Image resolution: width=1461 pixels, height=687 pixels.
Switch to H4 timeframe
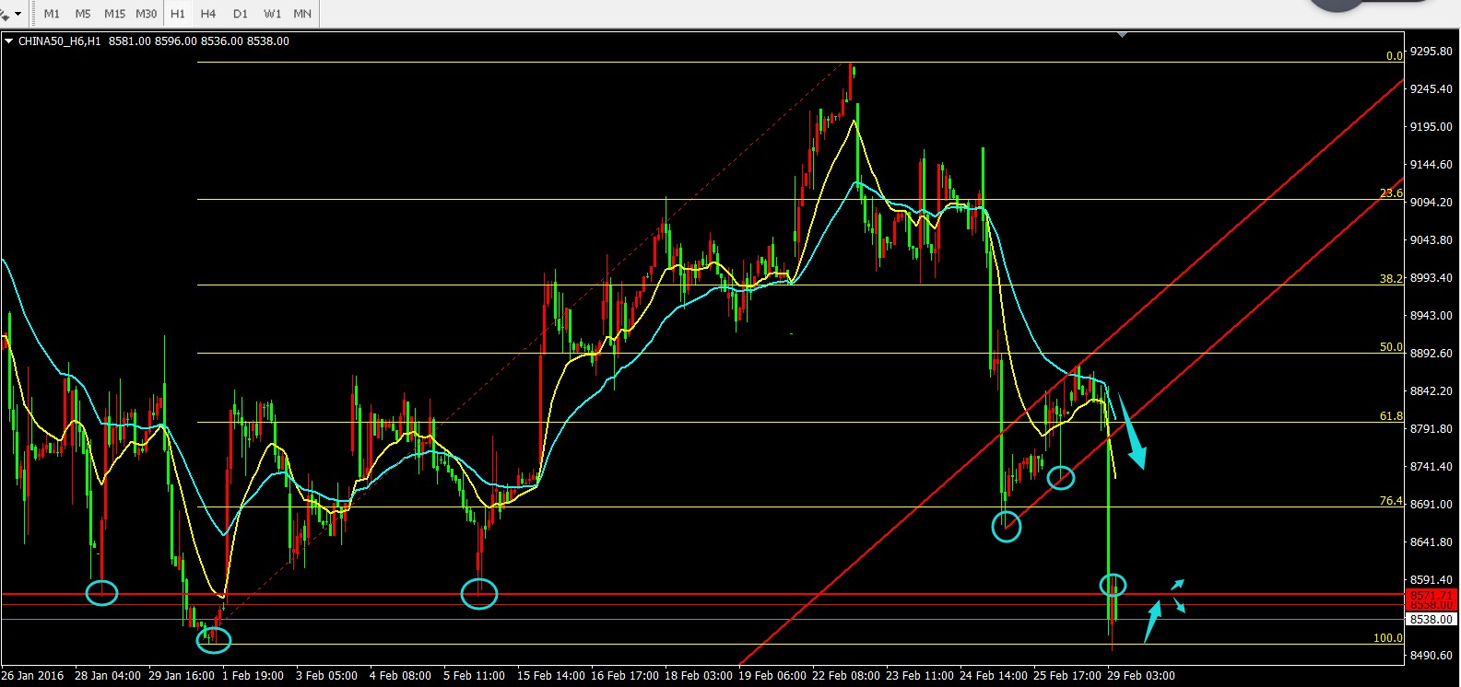click(208, 14)
